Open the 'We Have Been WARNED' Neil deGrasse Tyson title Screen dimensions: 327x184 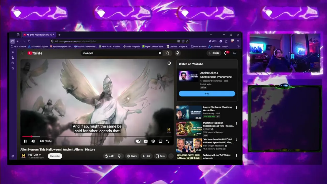point(218,141)
